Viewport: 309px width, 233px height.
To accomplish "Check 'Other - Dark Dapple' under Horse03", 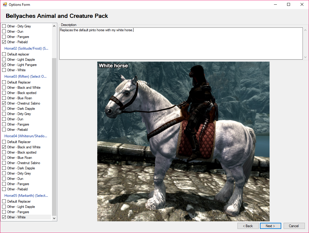I will (4, 109).
